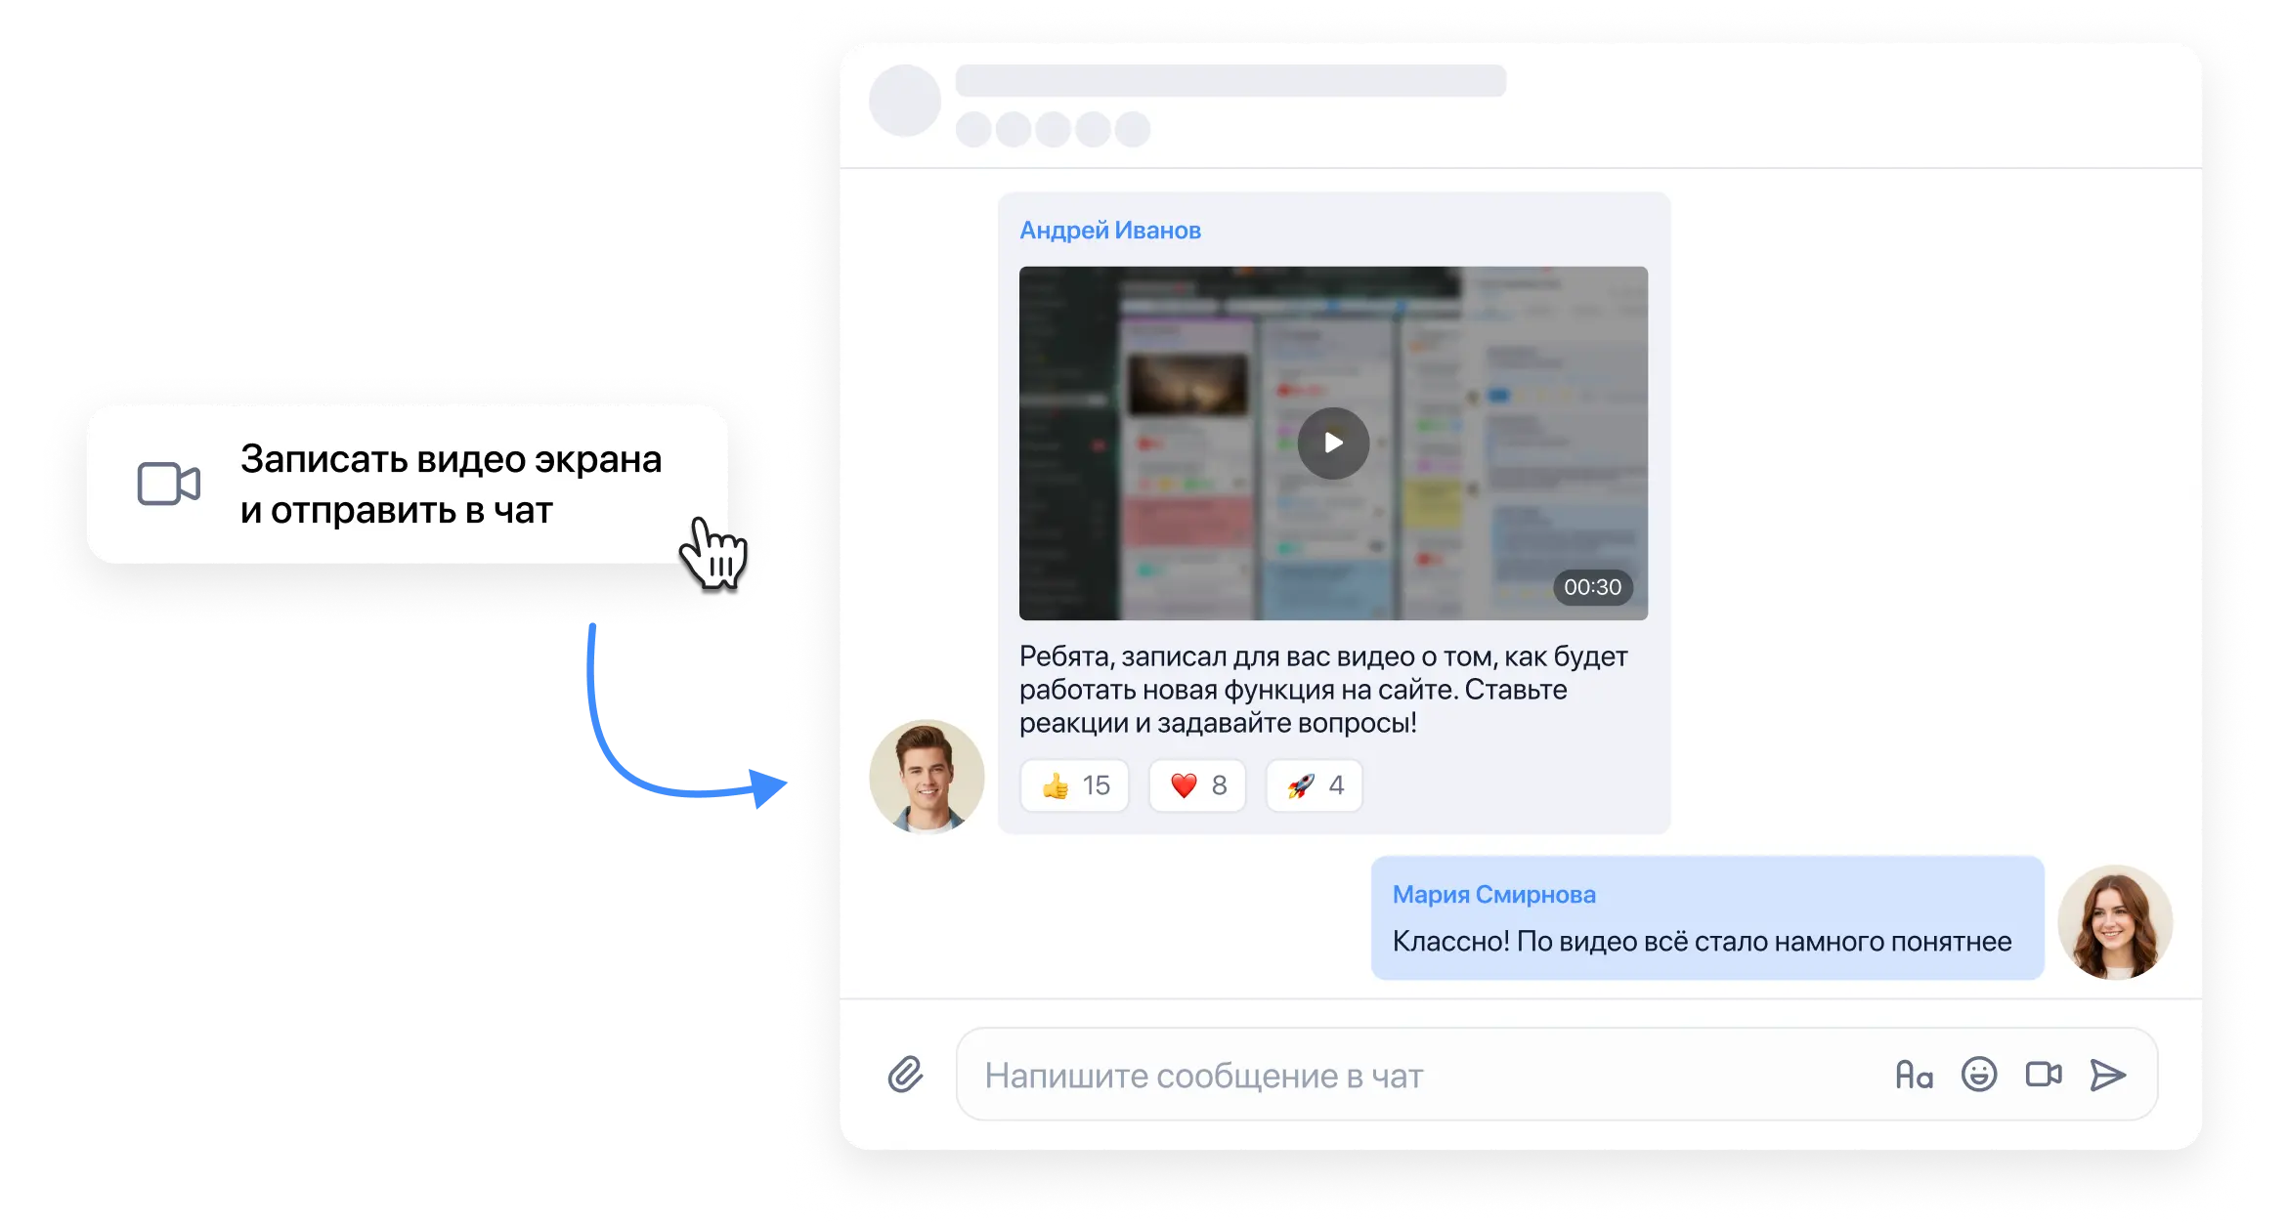Click video camera icon in message field
Viewport: 2287px width, 1227px height.
tap(2043, 1075)
